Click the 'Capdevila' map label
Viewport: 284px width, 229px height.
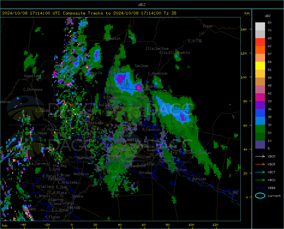coord(93,73)
